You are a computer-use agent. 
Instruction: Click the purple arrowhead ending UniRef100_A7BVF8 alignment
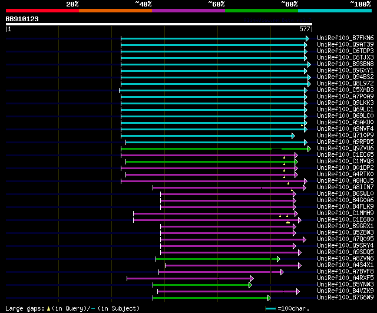point(282,272)
